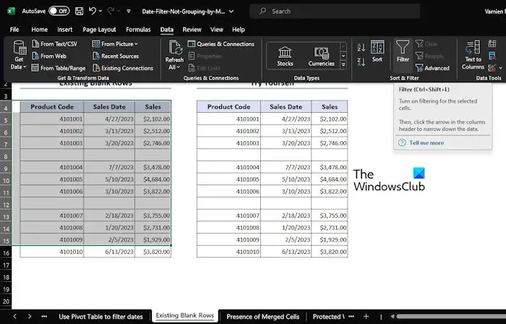Click horizontal scrollbar left arrow

tap(393, 317)
